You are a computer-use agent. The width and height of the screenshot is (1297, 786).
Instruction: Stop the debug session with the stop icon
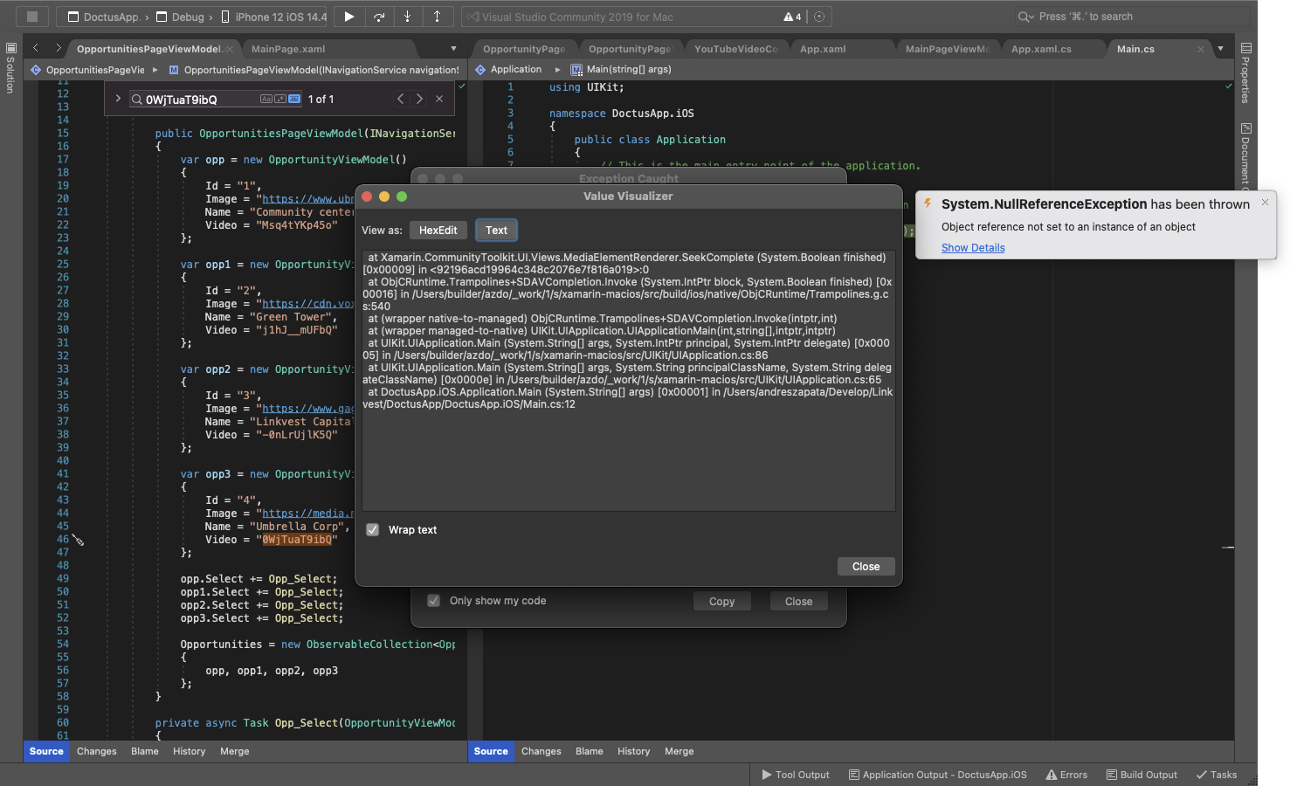click(x=31, y=16)
